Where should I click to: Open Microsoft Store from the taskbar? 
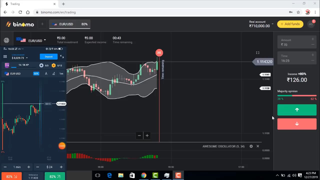pyautogui.click(x=132, y=175)
